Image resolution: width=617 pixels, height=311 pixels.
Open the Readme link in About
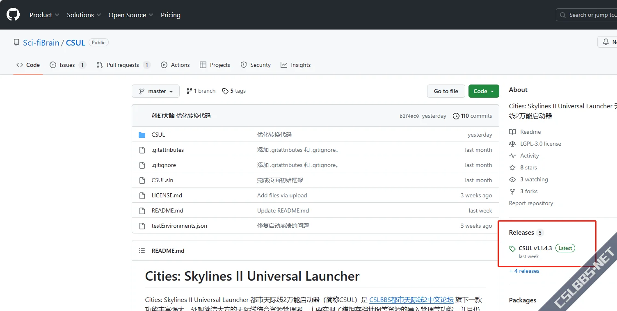pyautogui.click(x=525, y=132)
